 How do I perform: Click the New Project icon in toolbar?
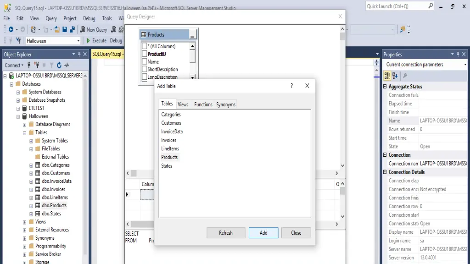[x=33, y=29]
